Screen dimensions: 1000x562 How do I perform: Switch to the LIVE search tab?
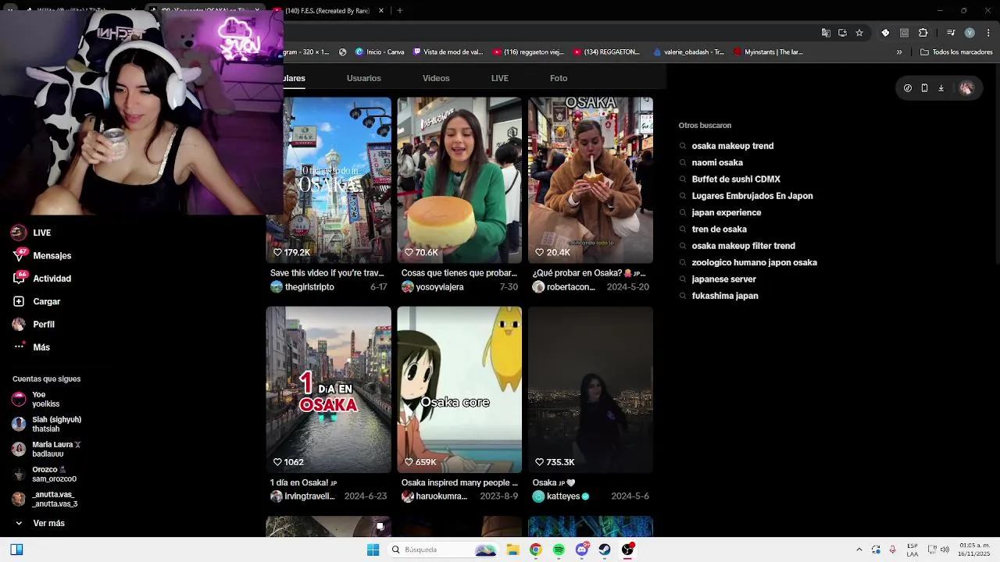point(500,78)
